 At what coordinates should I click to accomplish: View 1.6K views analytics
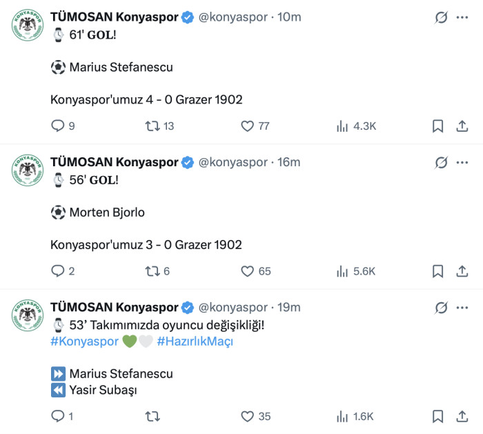[355, 416]
